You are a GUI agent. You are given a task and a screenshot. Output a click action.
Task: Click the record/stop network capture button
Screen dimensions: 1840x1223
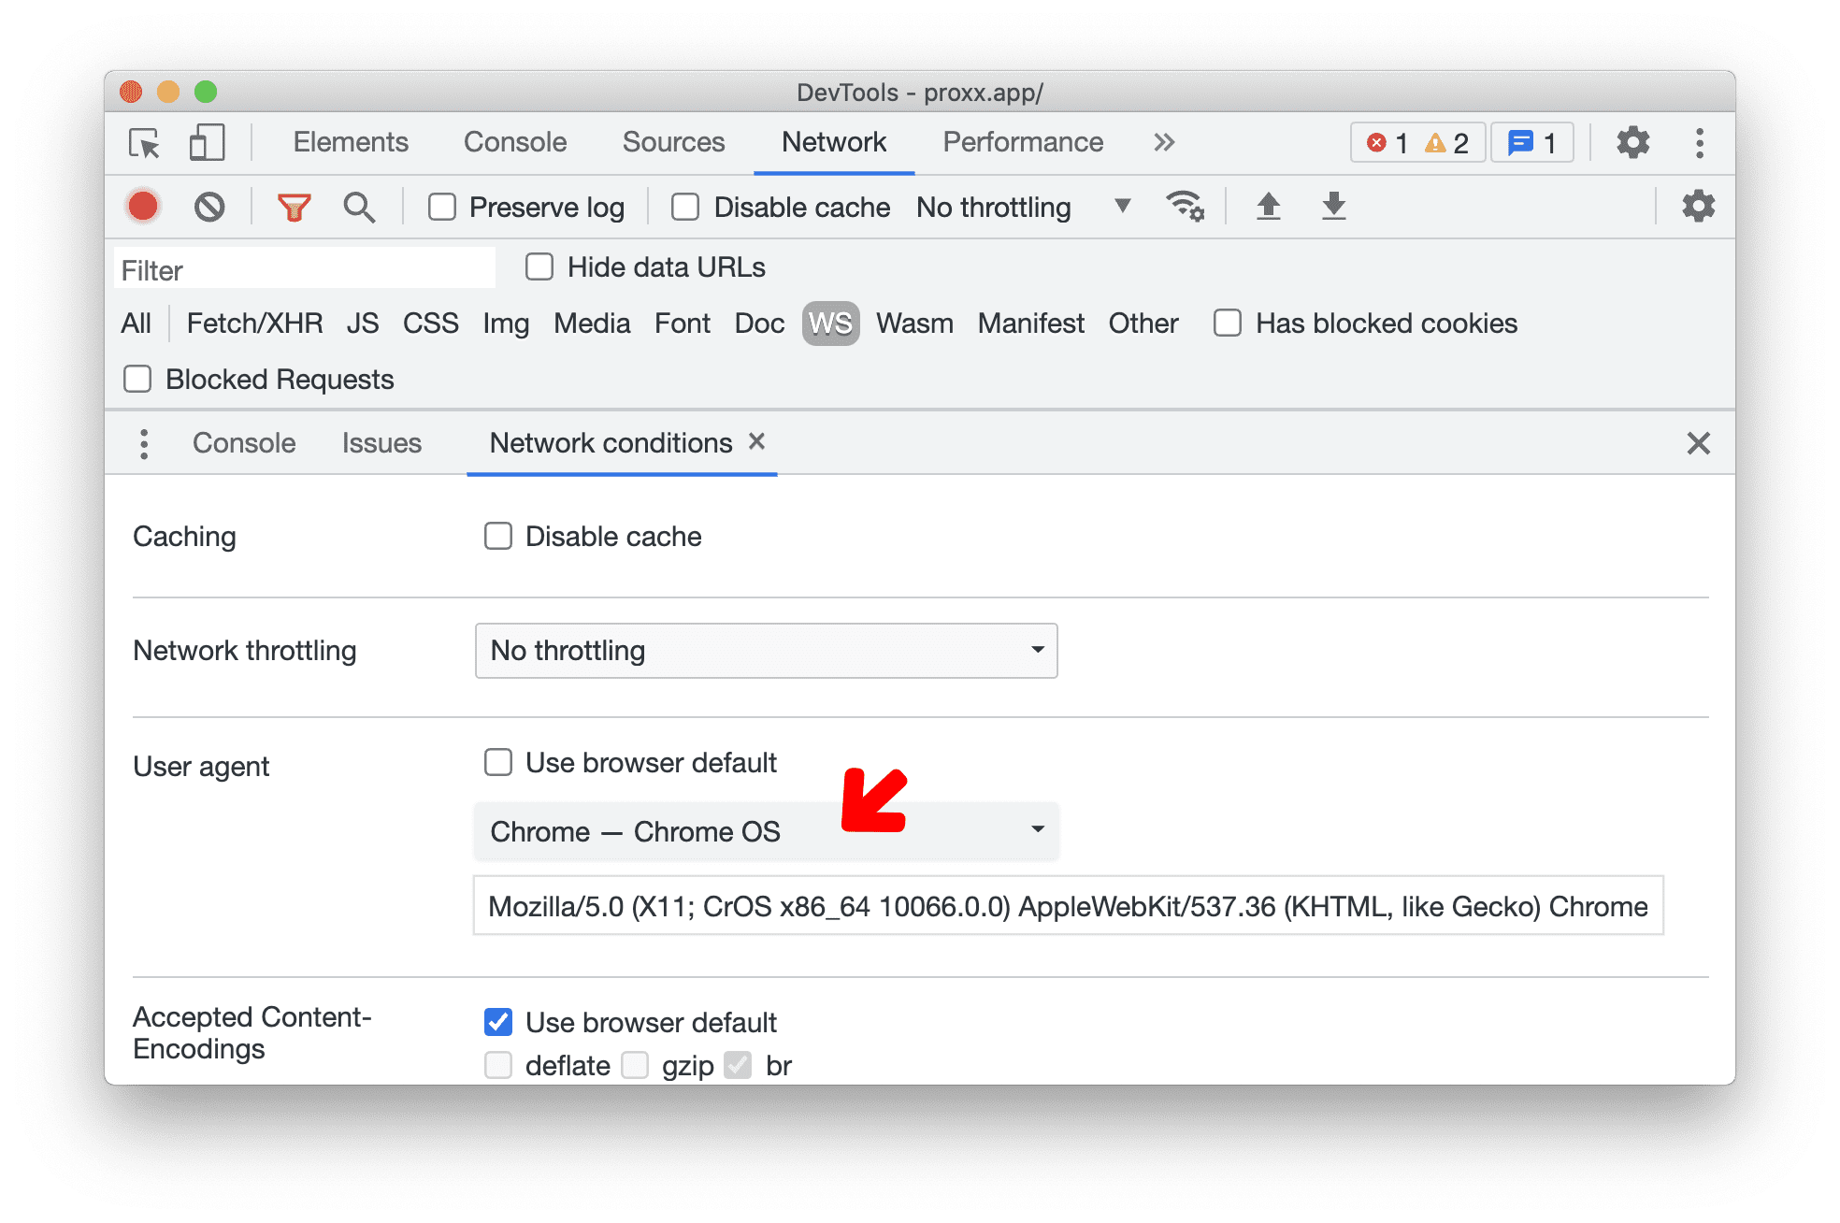click(143, 208)
